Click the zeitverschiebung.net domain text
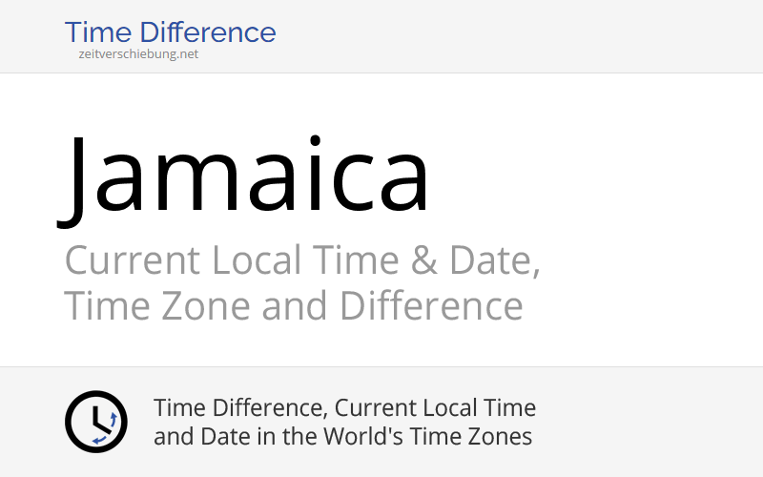The width and height of the screenshot is (763, 477). click(138, 54)
